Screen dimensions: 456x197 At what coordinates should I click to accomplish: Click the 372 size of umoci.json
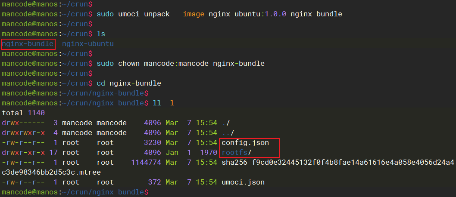click(x=155, y=182)
